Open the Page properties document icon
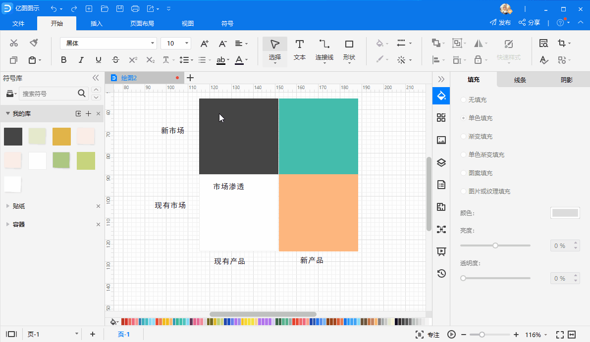Image resolution: width=590 pixels, height=342 pixels. pyautogui.click(x=441, y=185)
